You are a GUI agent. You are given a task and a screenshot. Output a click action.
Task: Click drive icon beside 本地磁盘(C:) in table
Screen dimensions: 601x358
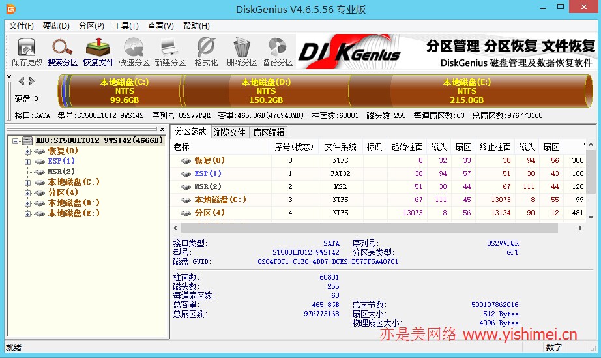[x=186, y=200]
